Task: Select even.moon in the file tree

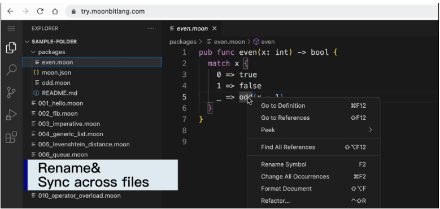Action: (92, 62)
